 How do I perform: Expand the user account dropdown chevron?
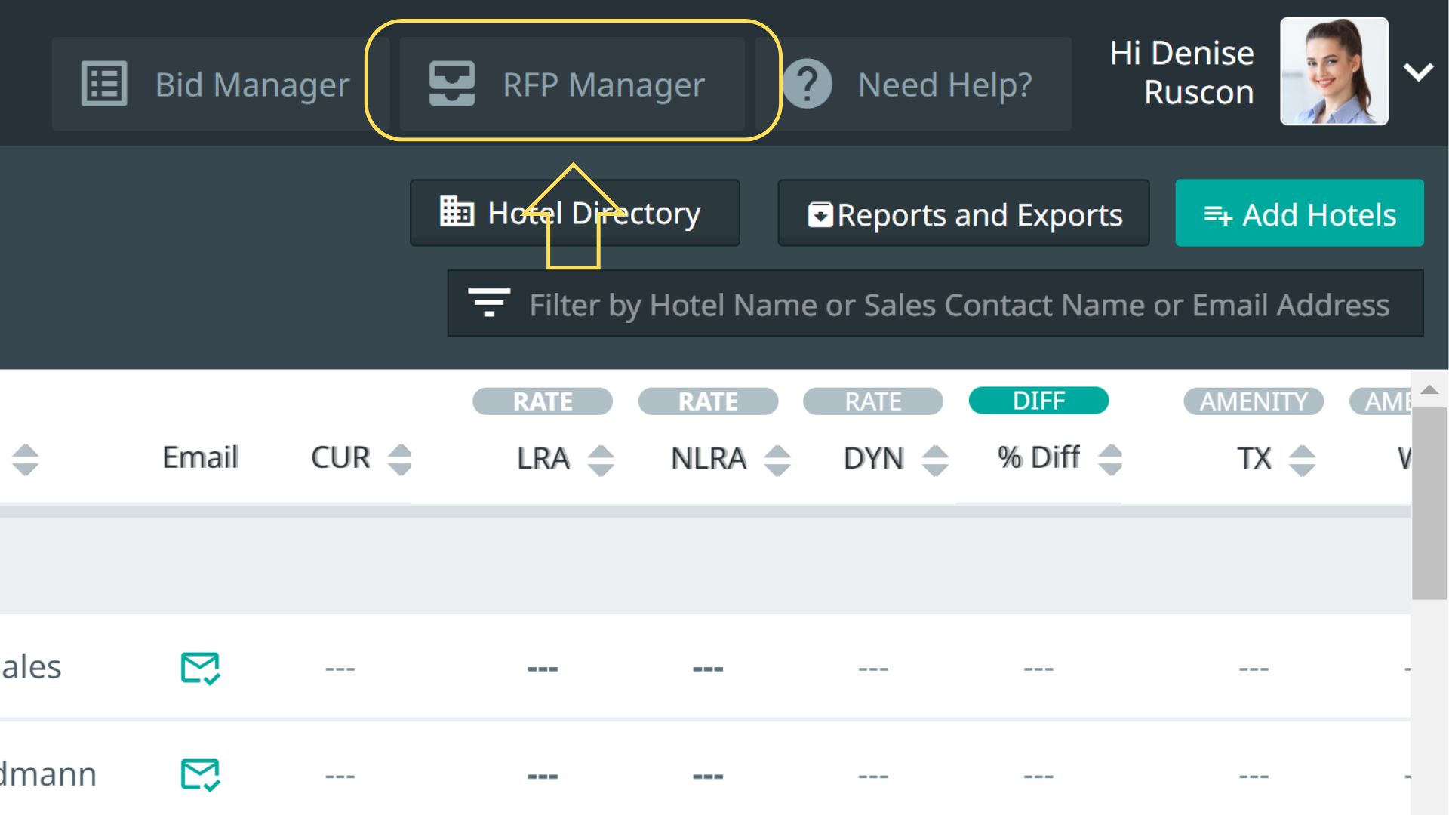(x=1418, y=72)
